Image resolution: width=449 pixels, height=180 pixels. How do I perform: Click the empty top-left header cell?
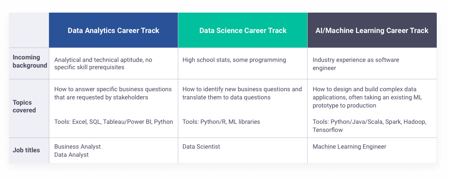pyautogui.click(x=29, y=30)
